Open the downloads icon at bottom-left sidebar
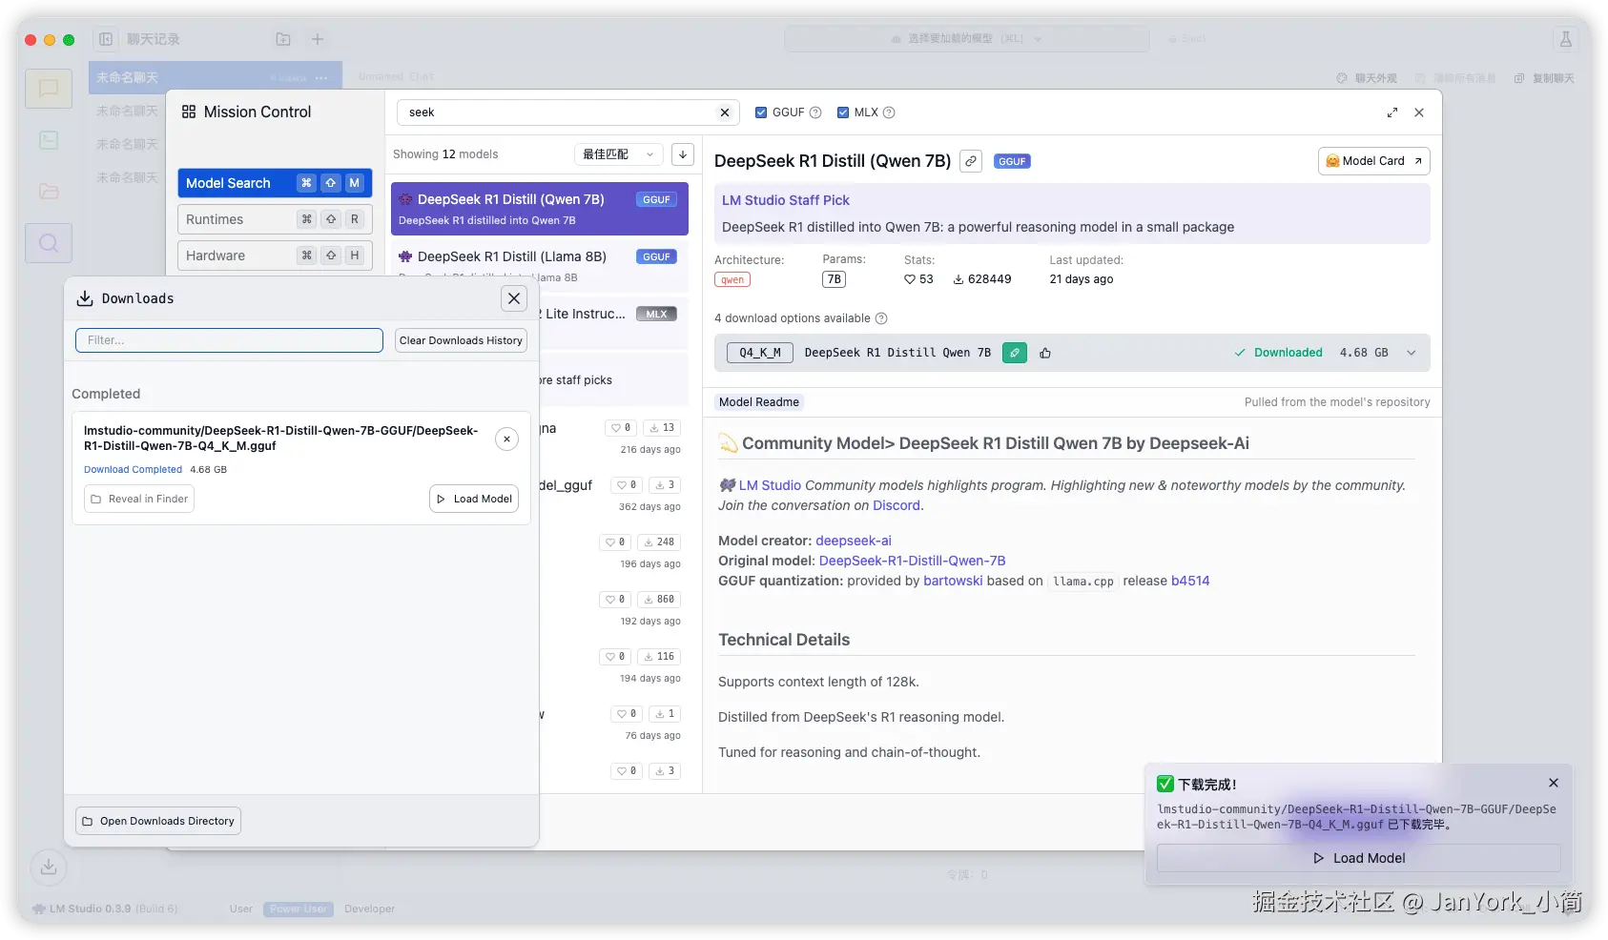Image resolution: width=1608 pixels, height=940 pixels. point(49,867)
